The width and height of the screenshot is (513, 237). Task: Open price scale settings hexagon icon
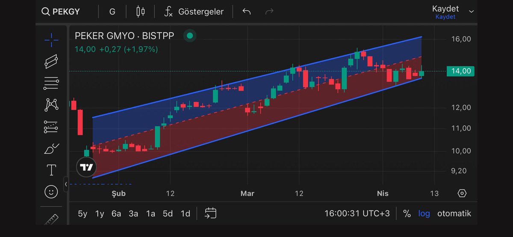click(462, 193)
